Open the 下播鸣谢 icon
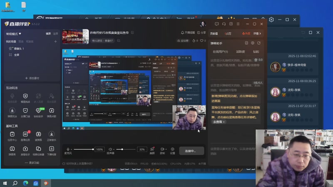Screen dimensions: 333x187 click(x=52, y=149)
